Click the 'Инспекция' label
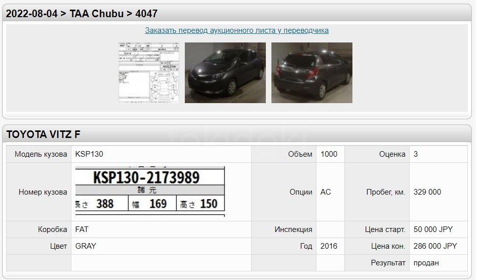This screenshot has width=477, height=280. [x=293, y=229]
